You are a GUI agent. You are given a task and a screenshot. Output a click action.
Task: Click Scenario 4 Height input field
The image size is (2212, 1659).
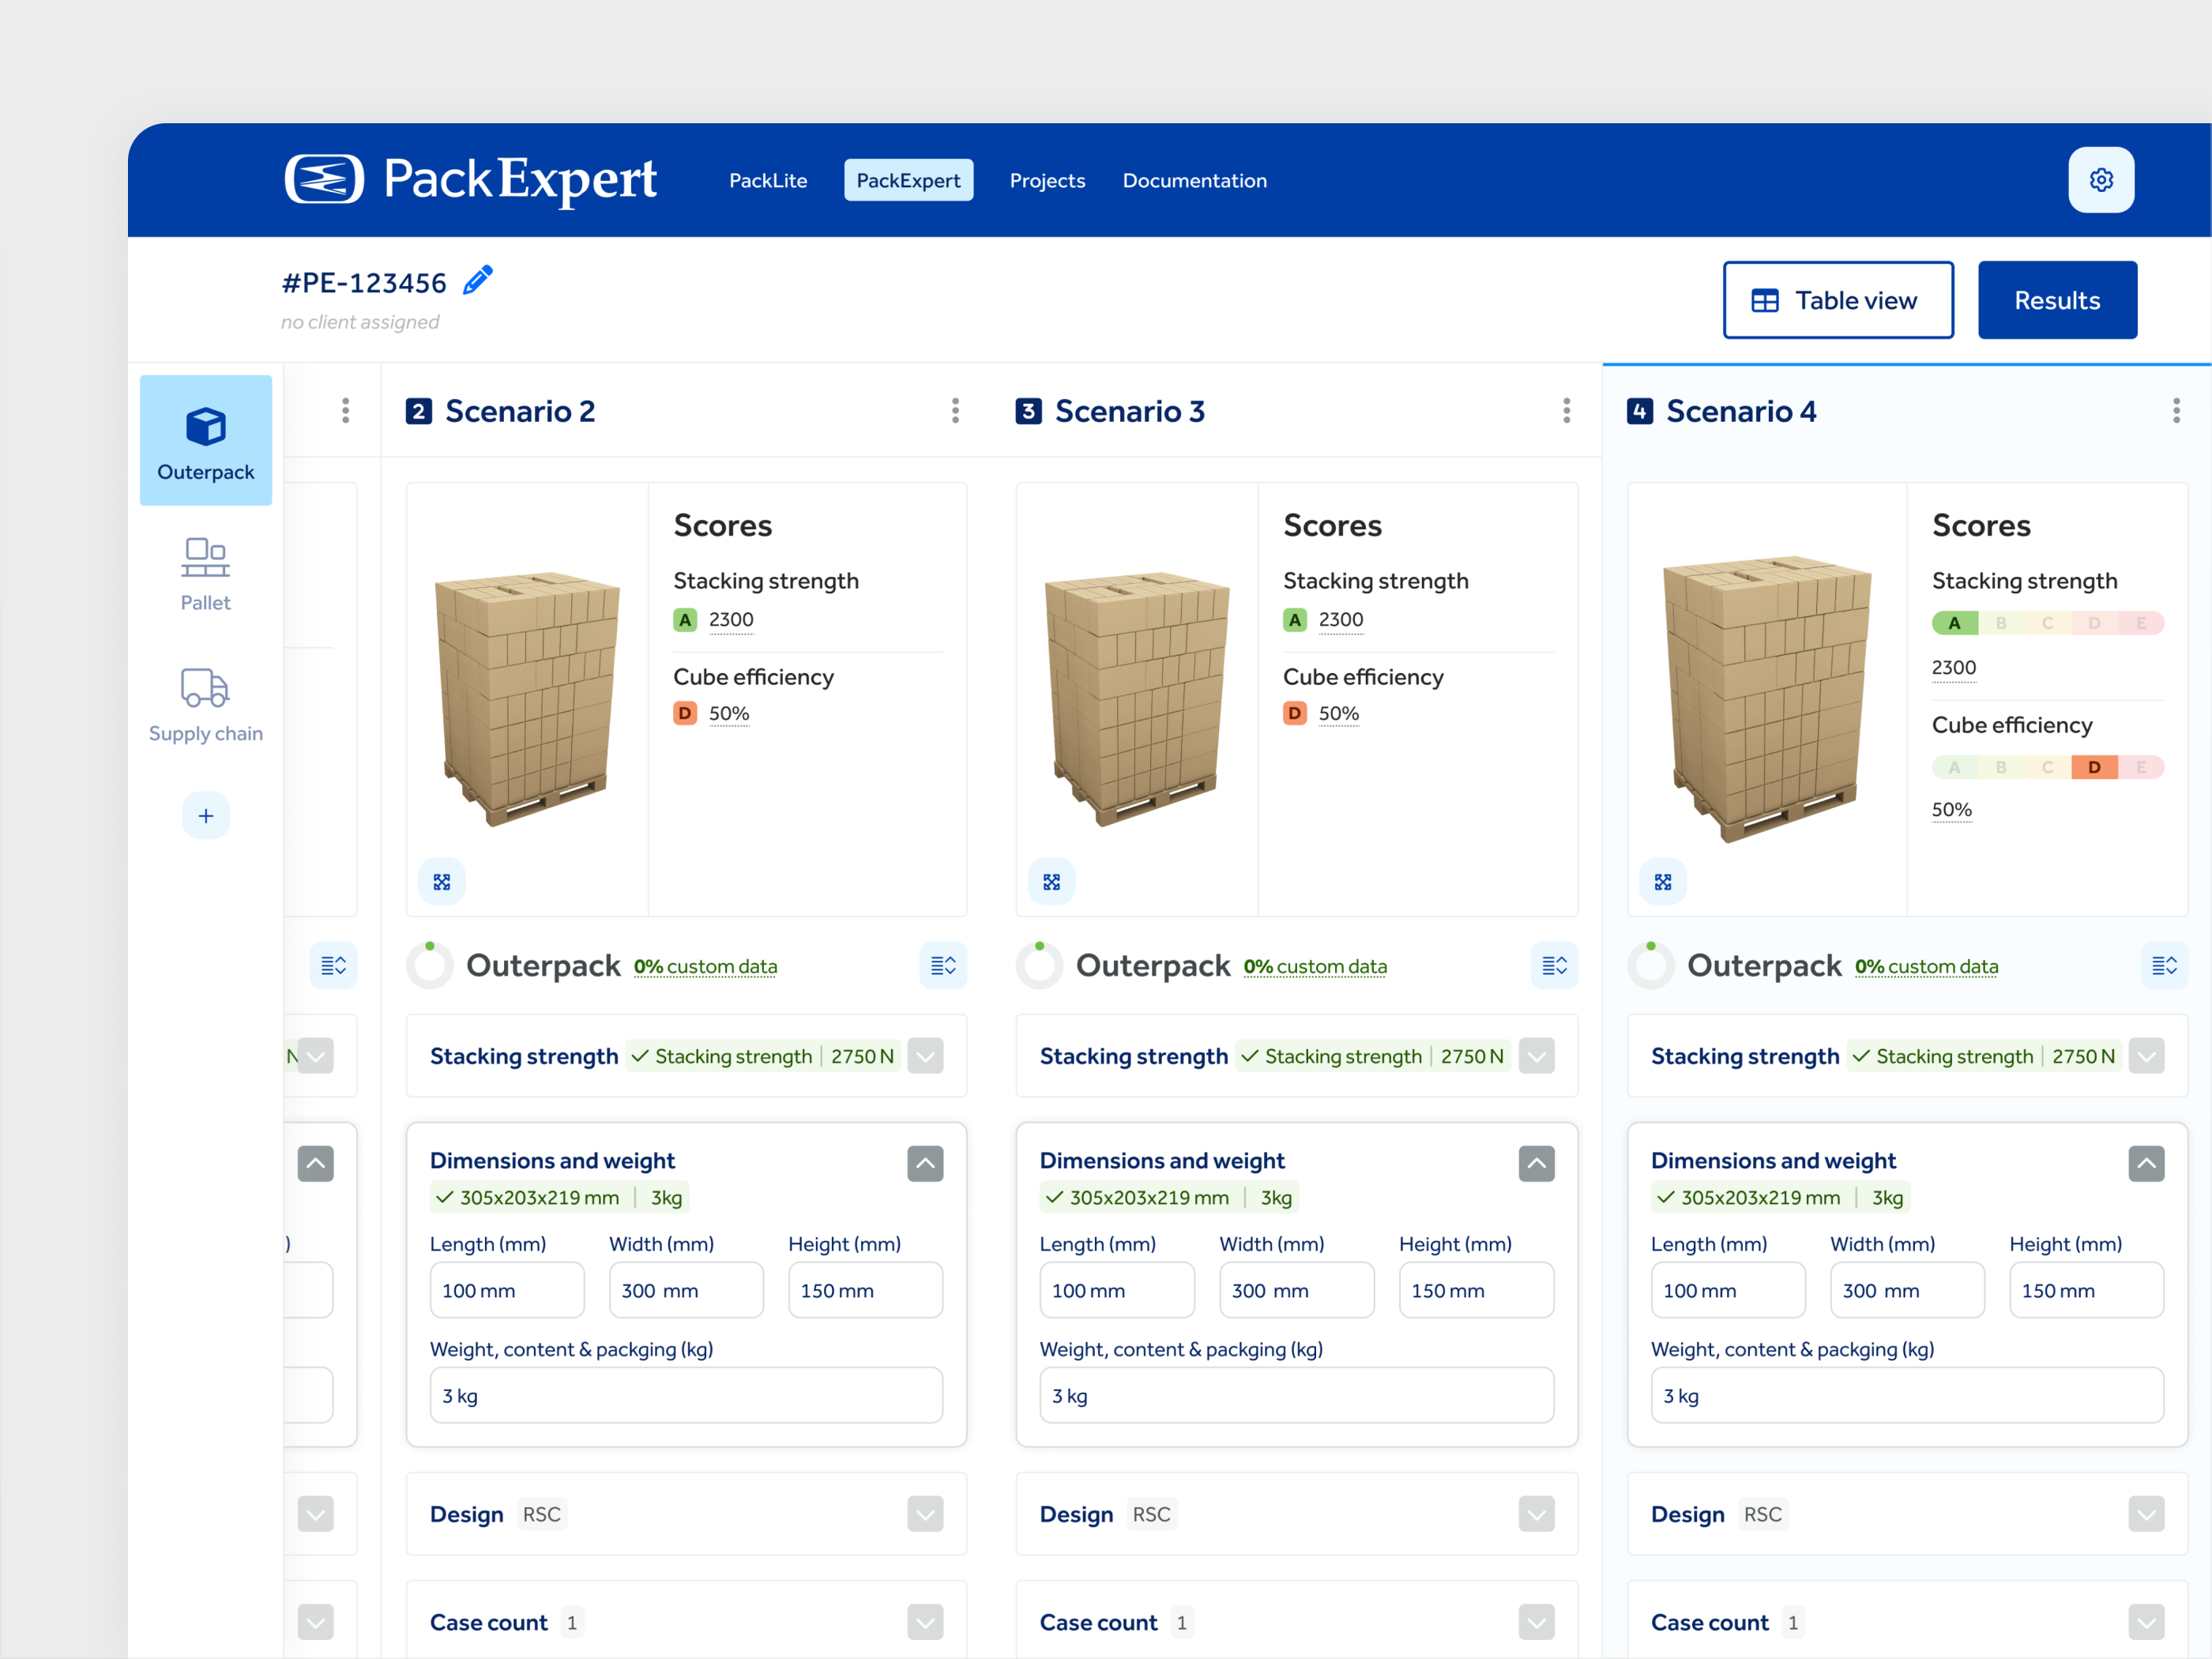[2086, 1290]
